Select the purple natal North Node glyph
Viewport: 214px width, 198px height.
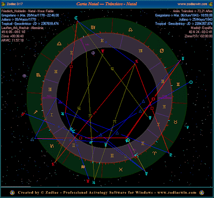(x=60, y=102)
